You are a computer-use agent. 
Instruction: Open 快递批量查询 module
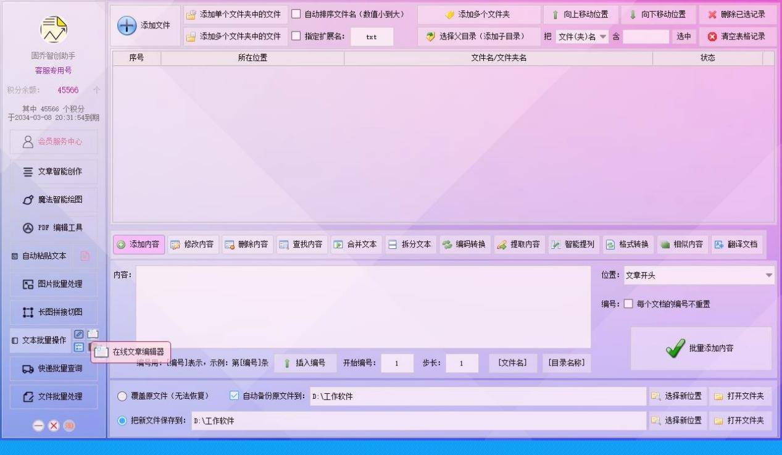click(x=53, y=369)
